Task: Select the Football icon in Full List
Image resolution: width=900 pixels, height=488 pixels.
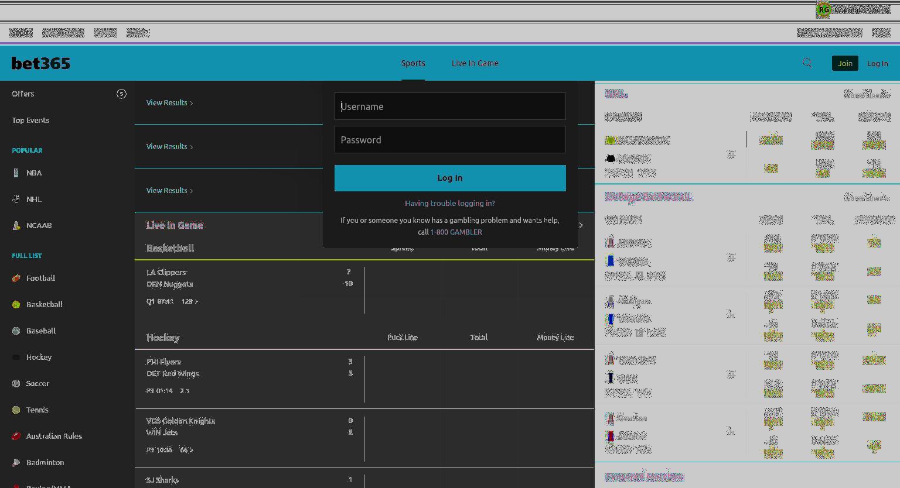Action: [x=16, y=278]
